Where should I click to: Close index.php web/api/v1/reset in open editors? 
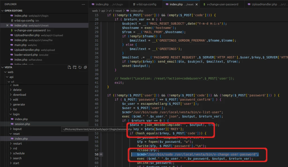(x=7, y=25)
